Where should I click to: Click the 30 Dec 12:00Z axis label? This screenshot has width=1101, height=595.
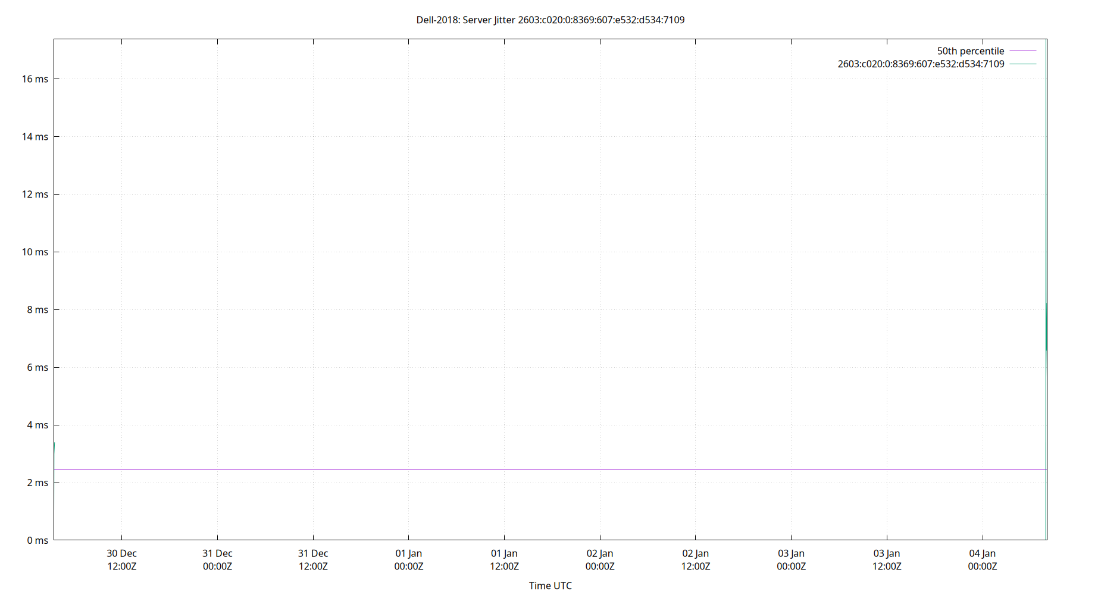click(x=121, y=559)
